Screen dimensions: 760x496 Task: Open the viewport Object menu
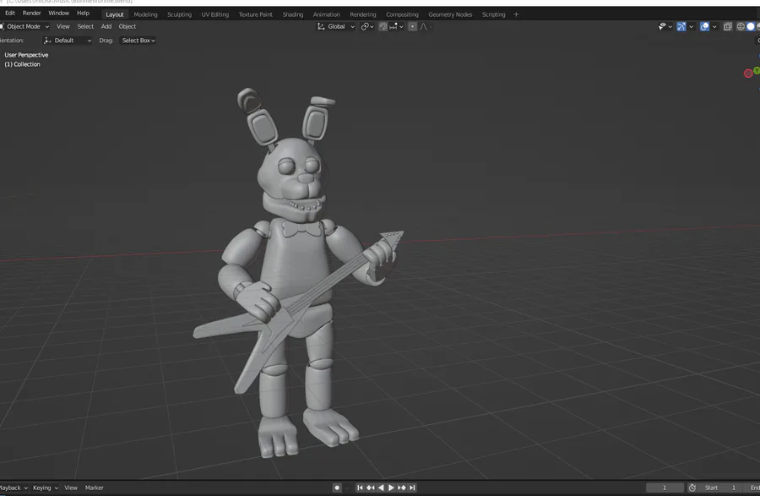(127, 27)
